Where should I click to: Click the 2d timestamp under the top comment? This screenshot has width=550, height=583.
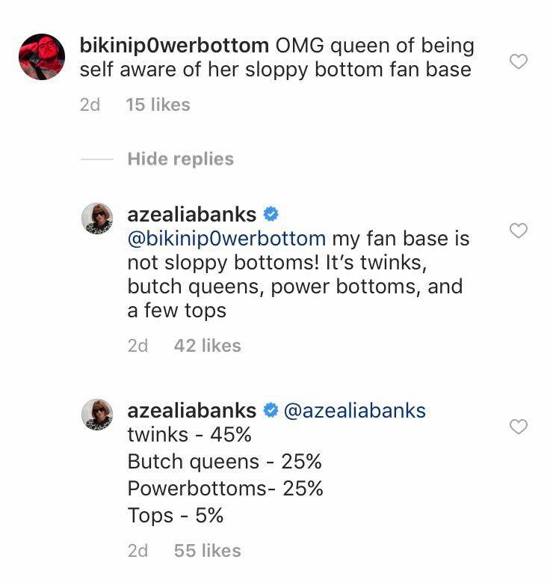click(x=90, y=105)
